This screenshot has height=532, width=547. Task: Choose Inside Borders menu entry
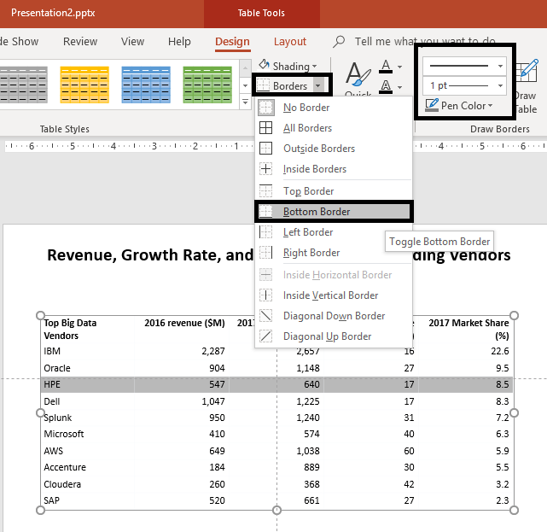(334, 169)
